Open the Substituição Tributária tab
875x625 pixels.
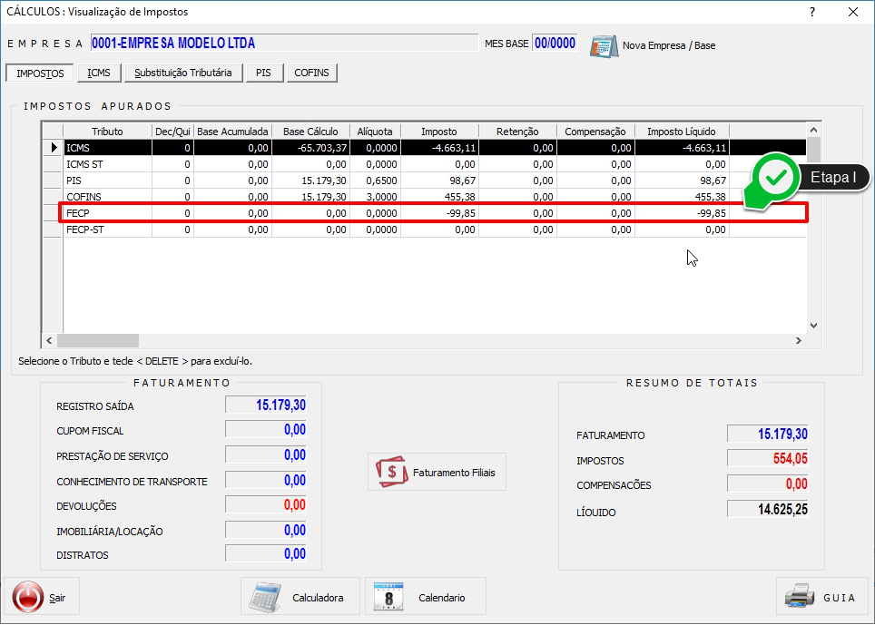(182, 73)
